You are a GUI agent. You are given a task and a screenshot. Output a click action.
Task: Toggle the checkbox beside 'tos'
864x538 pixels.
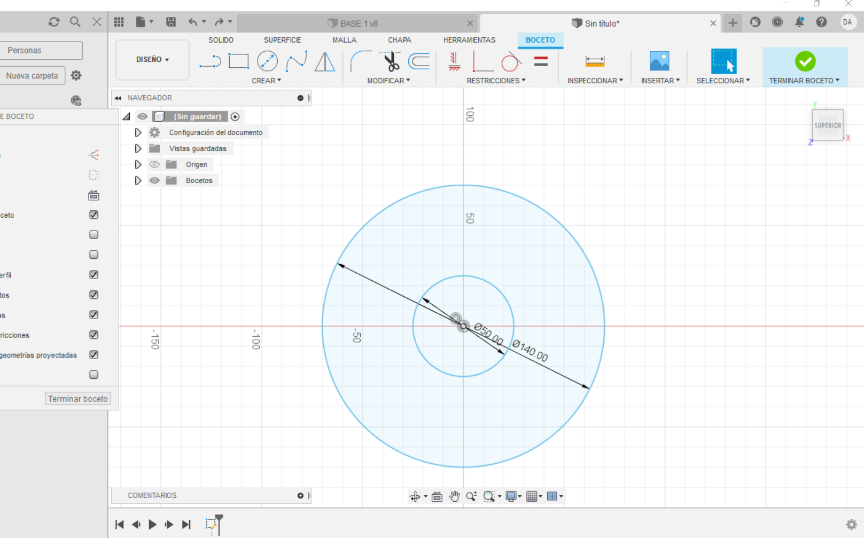tap(94, 295)
